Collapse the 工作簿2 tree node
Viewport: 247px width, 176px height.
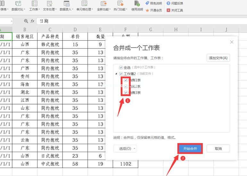(x=116, y=74)
